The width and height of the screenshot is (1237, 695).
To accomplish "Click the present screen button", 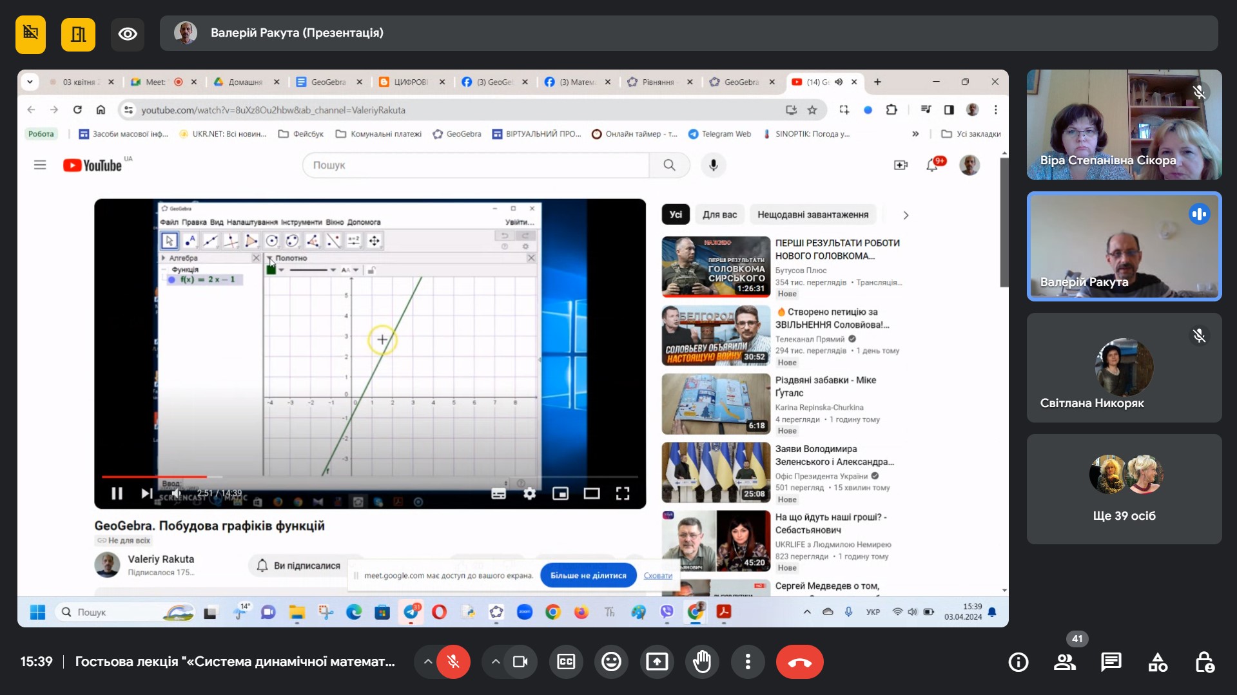I will (x=657, y=662).
